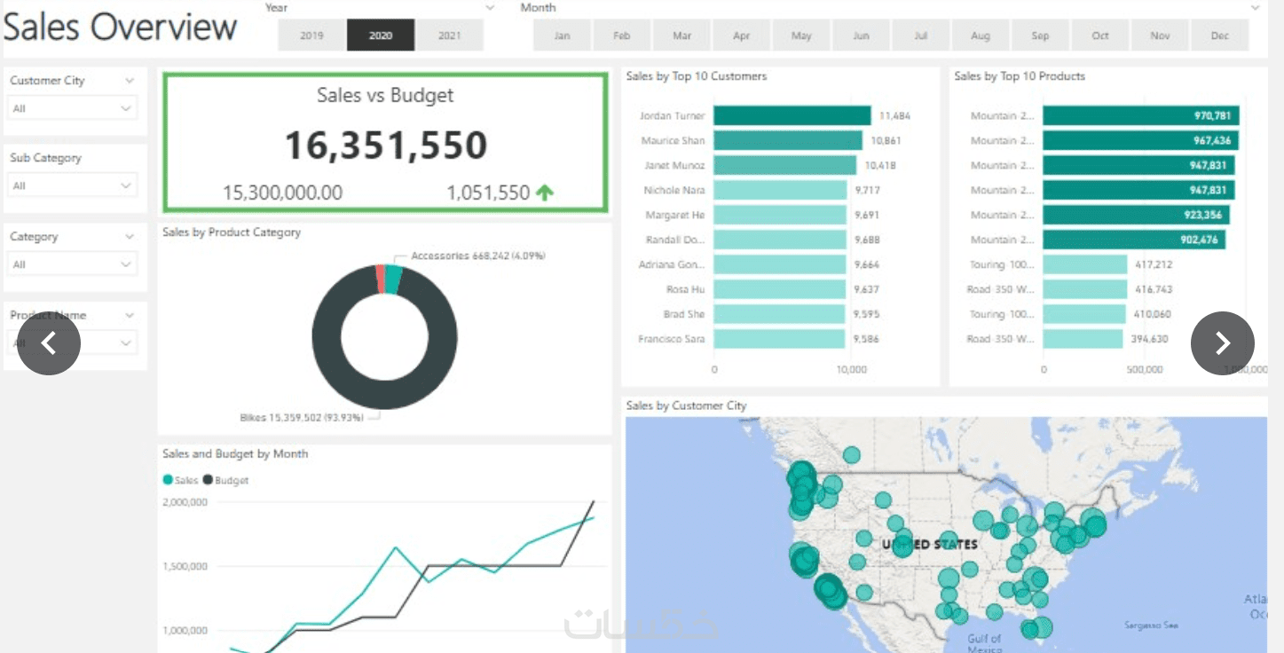Select the product bar labeled 902,476
The height and width of the screenshot is (653, 1284).
click(x=1134, y=240)
